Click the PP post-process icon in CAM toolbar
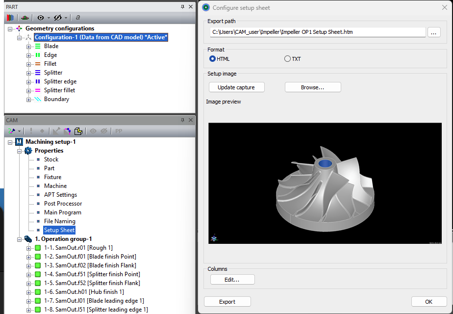Screen dimensions: 453x314 pos(118,131)
